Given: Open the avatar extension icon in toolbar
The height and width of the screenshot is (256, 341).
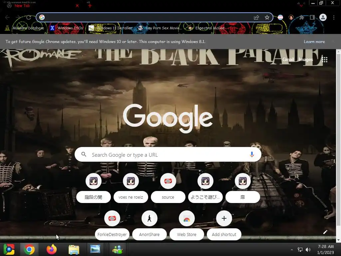Looking at the screenshot, I should pyautogui.click(x=291, y=17).
